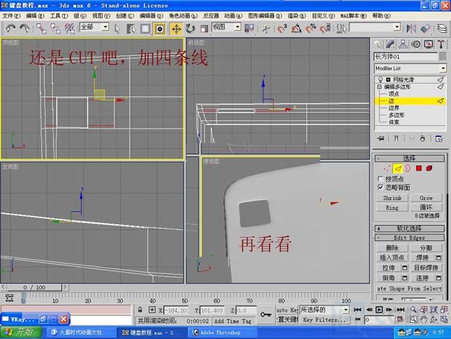Click Configure Modifier Sets icon
Screen dimensions: 451x339
[x=438, y=138]
